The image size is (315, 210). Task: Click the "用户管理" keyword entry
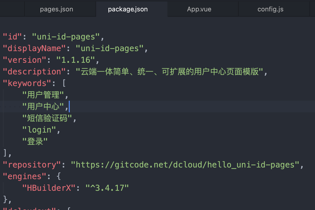[x=43, y=95]
